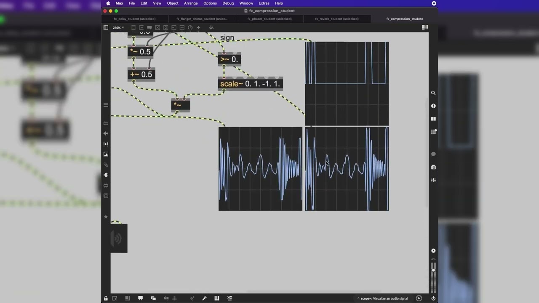Open the Debug menu

coord(228,3)
